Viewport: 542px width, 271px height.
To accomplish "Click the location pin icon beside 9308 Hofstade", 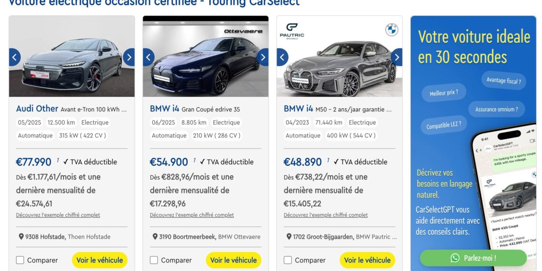I will pos(21,237).
